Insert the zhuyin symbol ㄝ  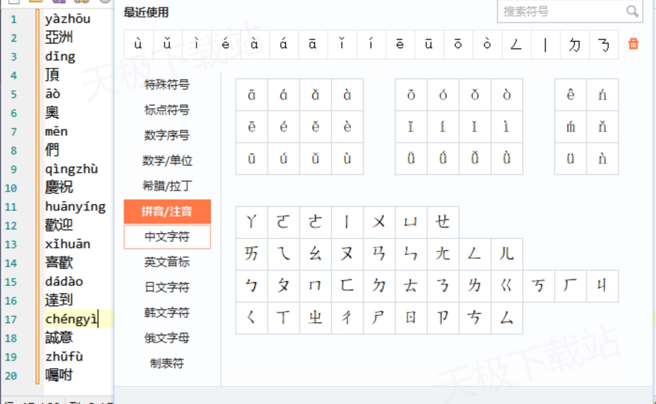tap(443, 222)
